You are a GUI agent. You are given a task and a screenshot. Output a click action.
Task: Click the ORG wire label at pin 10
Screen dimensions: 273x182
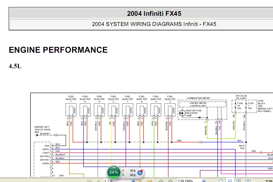coord(62,175)
